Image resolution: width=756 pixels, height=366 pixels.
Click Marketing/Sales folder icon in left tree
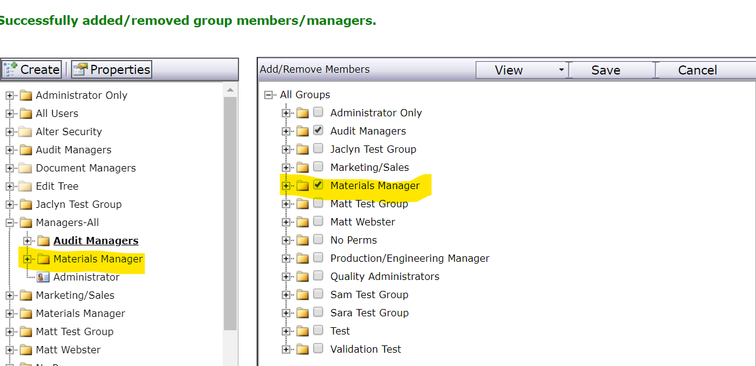25,295
